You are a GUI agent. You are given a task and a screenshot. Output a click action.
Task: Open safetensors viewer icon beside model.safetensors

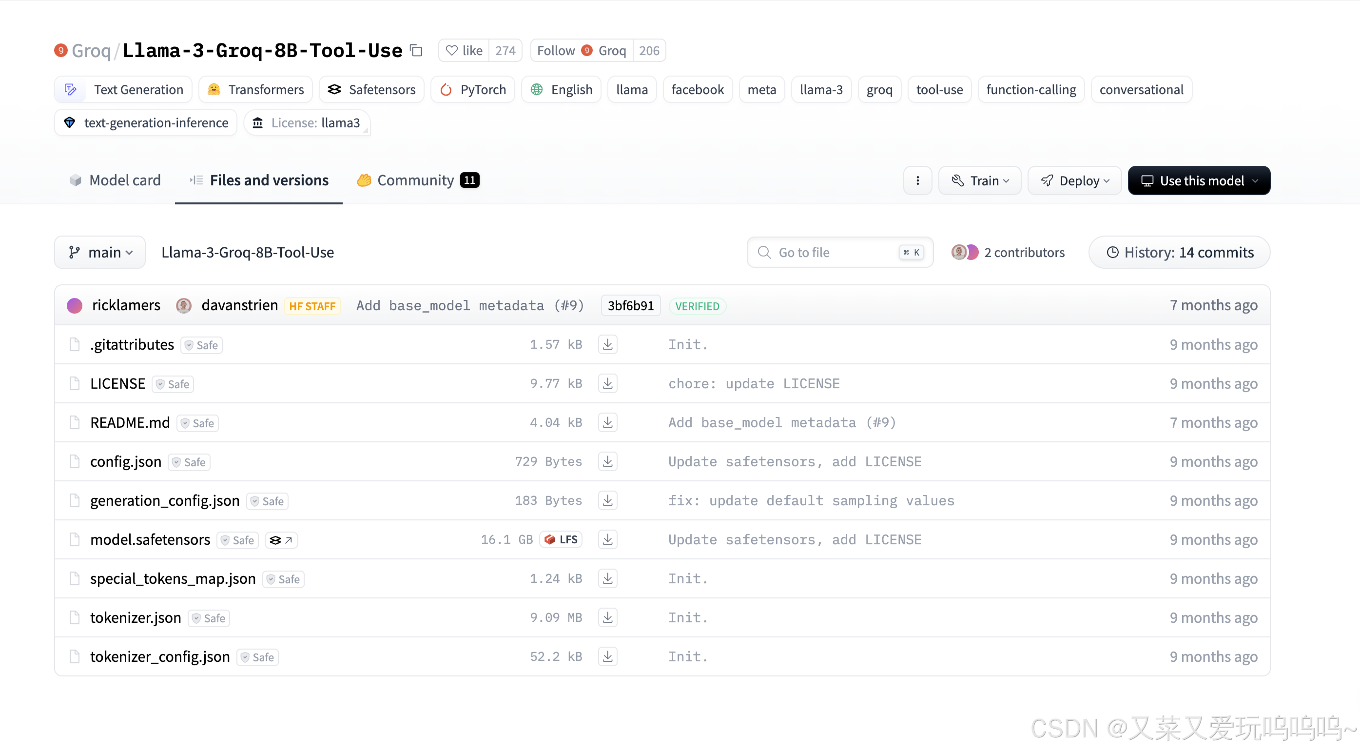click(281, 540)
